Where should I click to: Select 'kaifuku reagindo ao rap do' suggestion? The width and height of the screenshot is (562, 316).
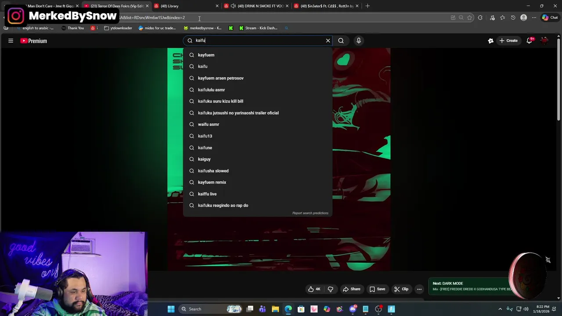(258, 205)
